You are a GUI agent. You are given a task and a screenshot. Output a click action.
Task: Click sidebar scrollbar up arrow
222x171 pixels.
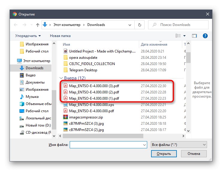(x=54, y=44)
